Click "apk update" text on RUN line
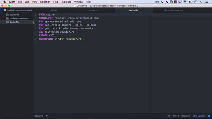 tap(52, 21)
